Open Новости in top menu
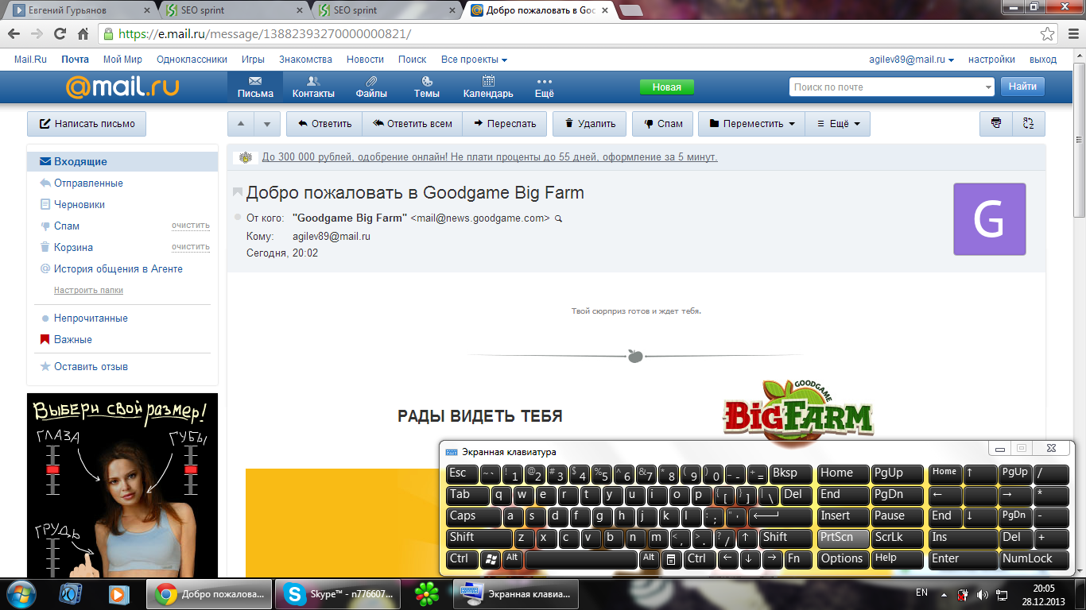Viewport: 1086px width, 610px height. point(365,60)
